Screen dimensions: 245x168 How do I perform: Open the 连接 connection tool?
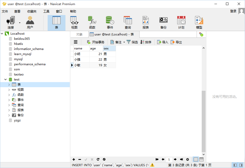[x=11, y=23]
